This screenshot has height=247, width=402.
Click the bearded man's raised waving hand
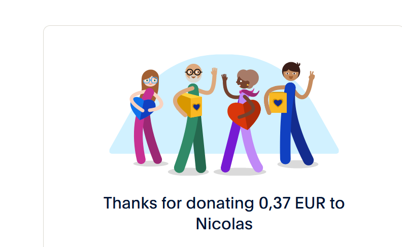click(214, 71)
